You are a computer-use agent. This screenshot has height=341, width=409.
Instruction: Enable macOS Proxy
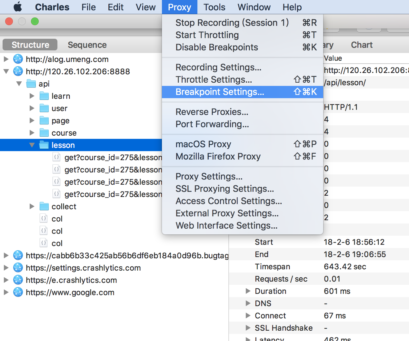pyautogui.click(x=203, y=144)
